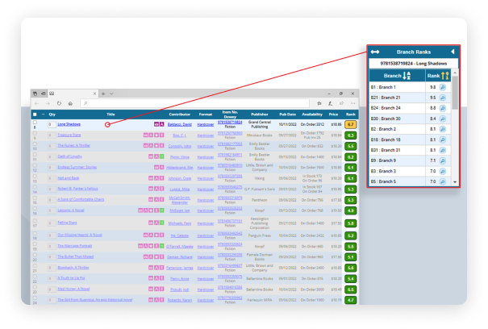
Task: Open a new browser tab with plus
Action: pos(103,94)
